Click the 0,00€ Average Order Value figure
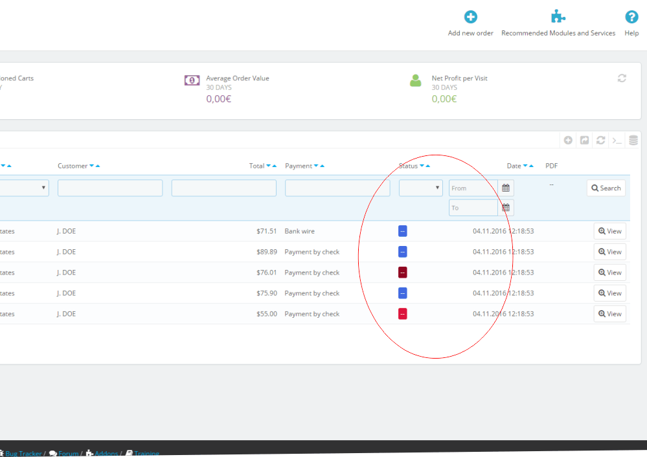Viewport: 647px width, 457px height. tap(219, 99)
